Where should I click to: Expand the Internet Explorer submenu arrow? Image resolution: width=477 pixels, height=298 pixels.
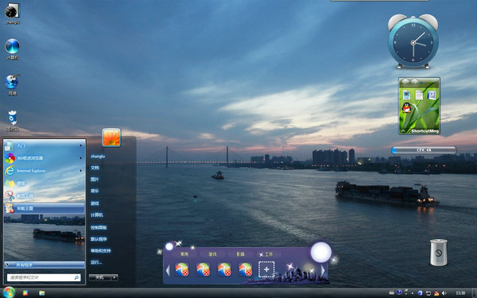click(81, 171)
